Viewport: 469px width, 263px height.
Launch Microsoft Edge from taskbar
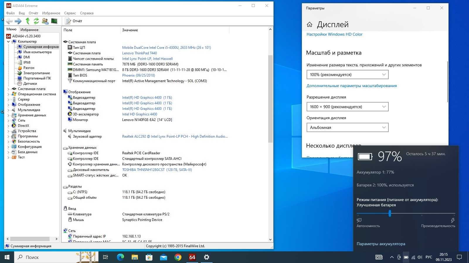[x=120, y=257]
